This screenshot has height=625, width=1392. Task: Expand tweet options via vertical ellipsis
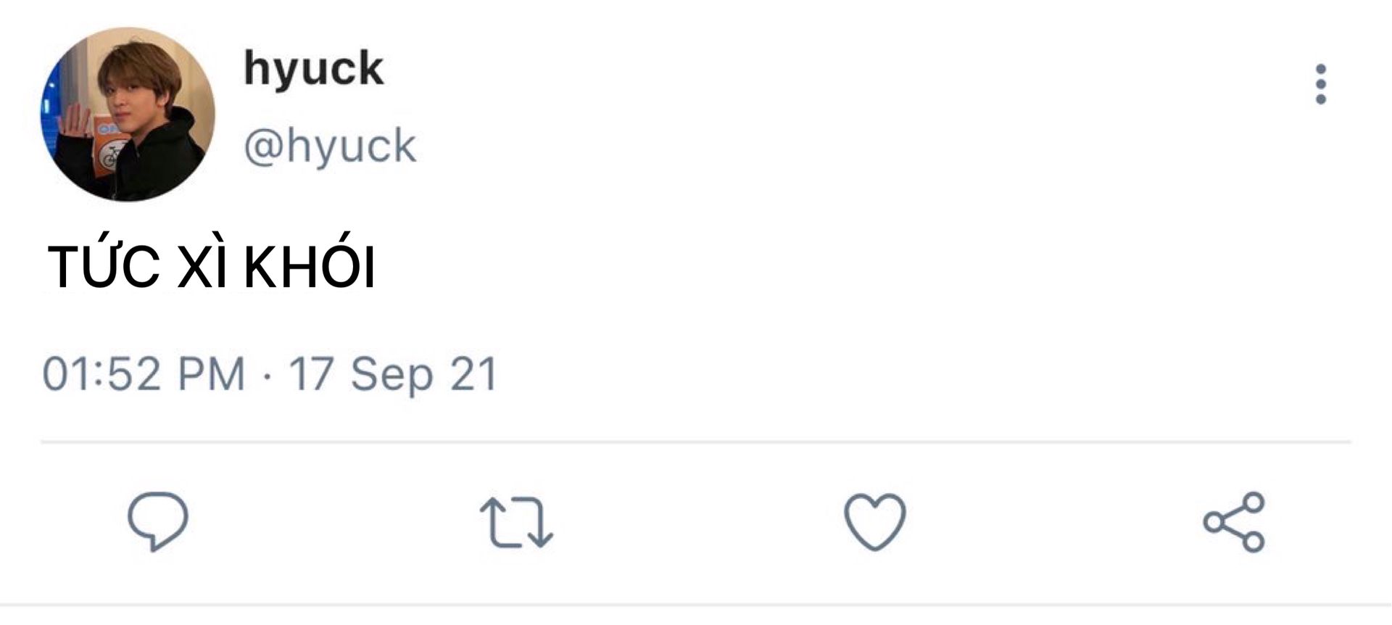pos(1320,84)
